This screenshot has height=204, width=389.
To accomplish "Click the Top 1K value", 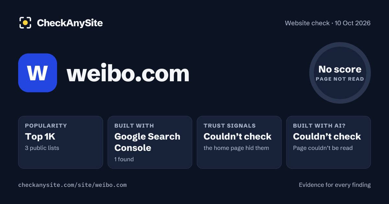I will pyautogui.click(x=40, y=137).
